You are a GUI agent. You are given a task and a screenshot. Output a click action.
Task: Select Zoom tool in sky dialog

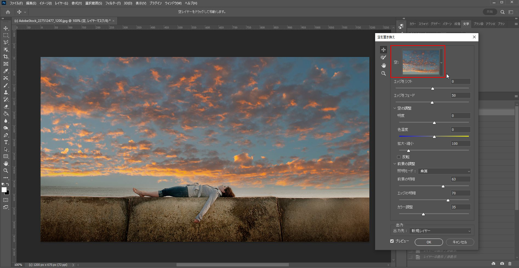[x=383, y=73]
